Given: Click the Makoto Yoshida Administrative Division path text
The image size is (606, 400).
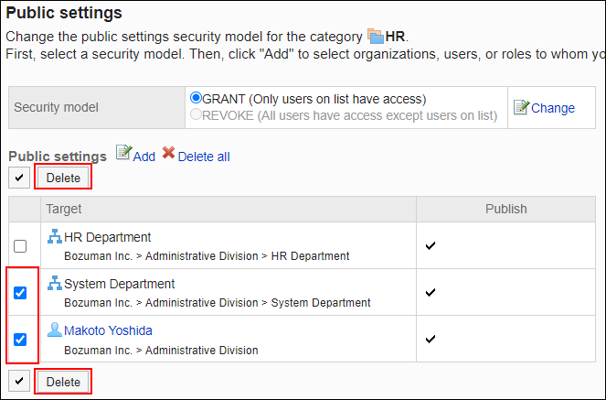Looking at the screenshot, I should coord(161,350).
